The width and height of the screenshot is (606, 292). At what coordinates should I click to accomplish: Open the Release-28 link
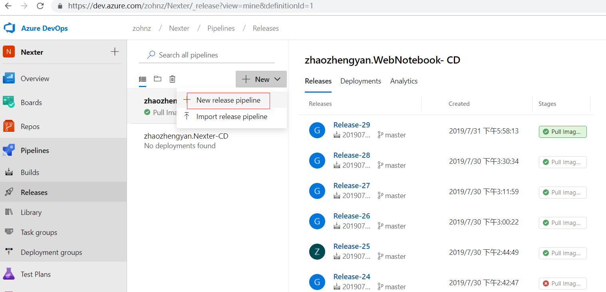[352, 155]
